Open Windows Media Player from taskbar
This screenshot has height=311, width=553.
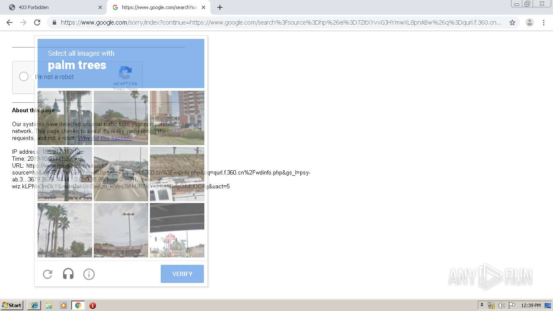click(64, 305)
